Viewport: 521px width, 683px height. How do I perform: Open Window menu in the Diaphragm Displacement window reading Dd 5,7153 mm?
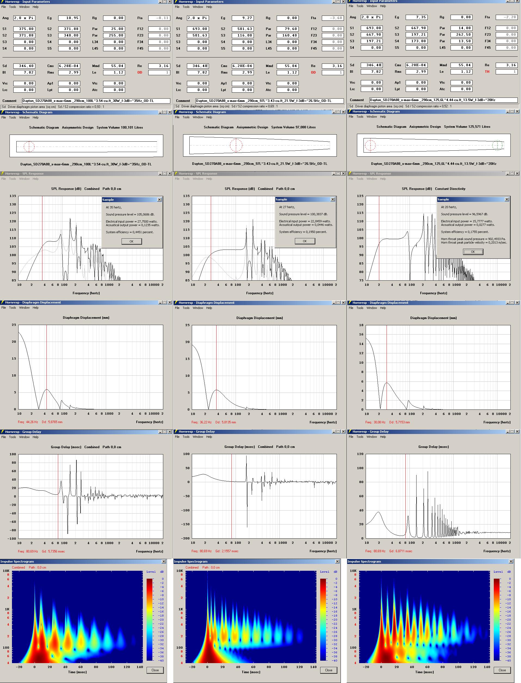click(x=372, y=308)
